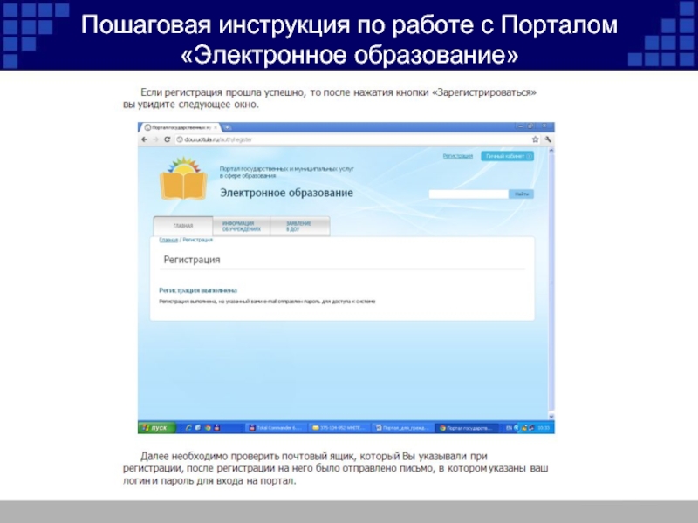The image size is (698, 523).
Task: Open the browser wrench settings menu
Action: pos(548,139)
